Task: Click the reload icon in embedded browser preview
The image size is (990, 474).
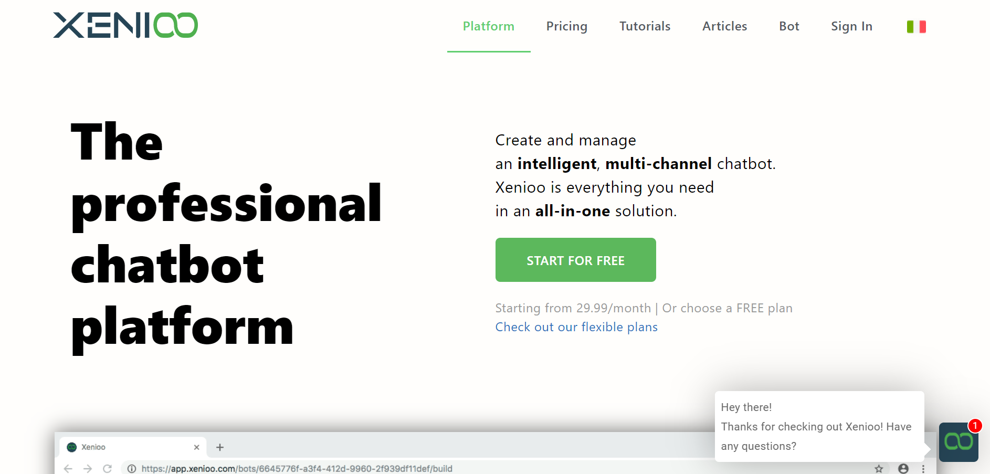Action: 107,468
